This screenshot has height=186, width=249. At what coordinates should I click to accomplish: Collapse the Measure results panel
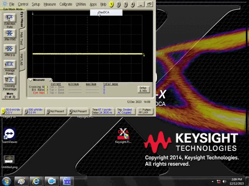pos(30,80)
